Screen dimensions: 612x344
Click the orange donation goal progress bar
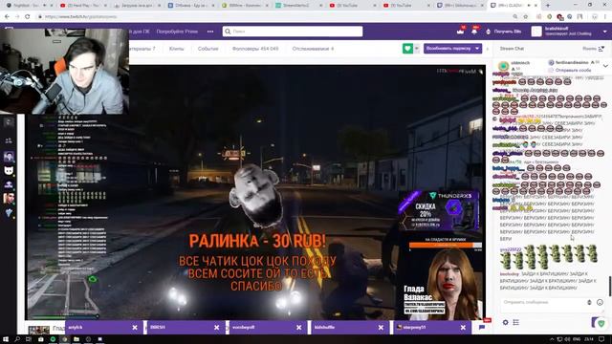[x=446, y=245]
